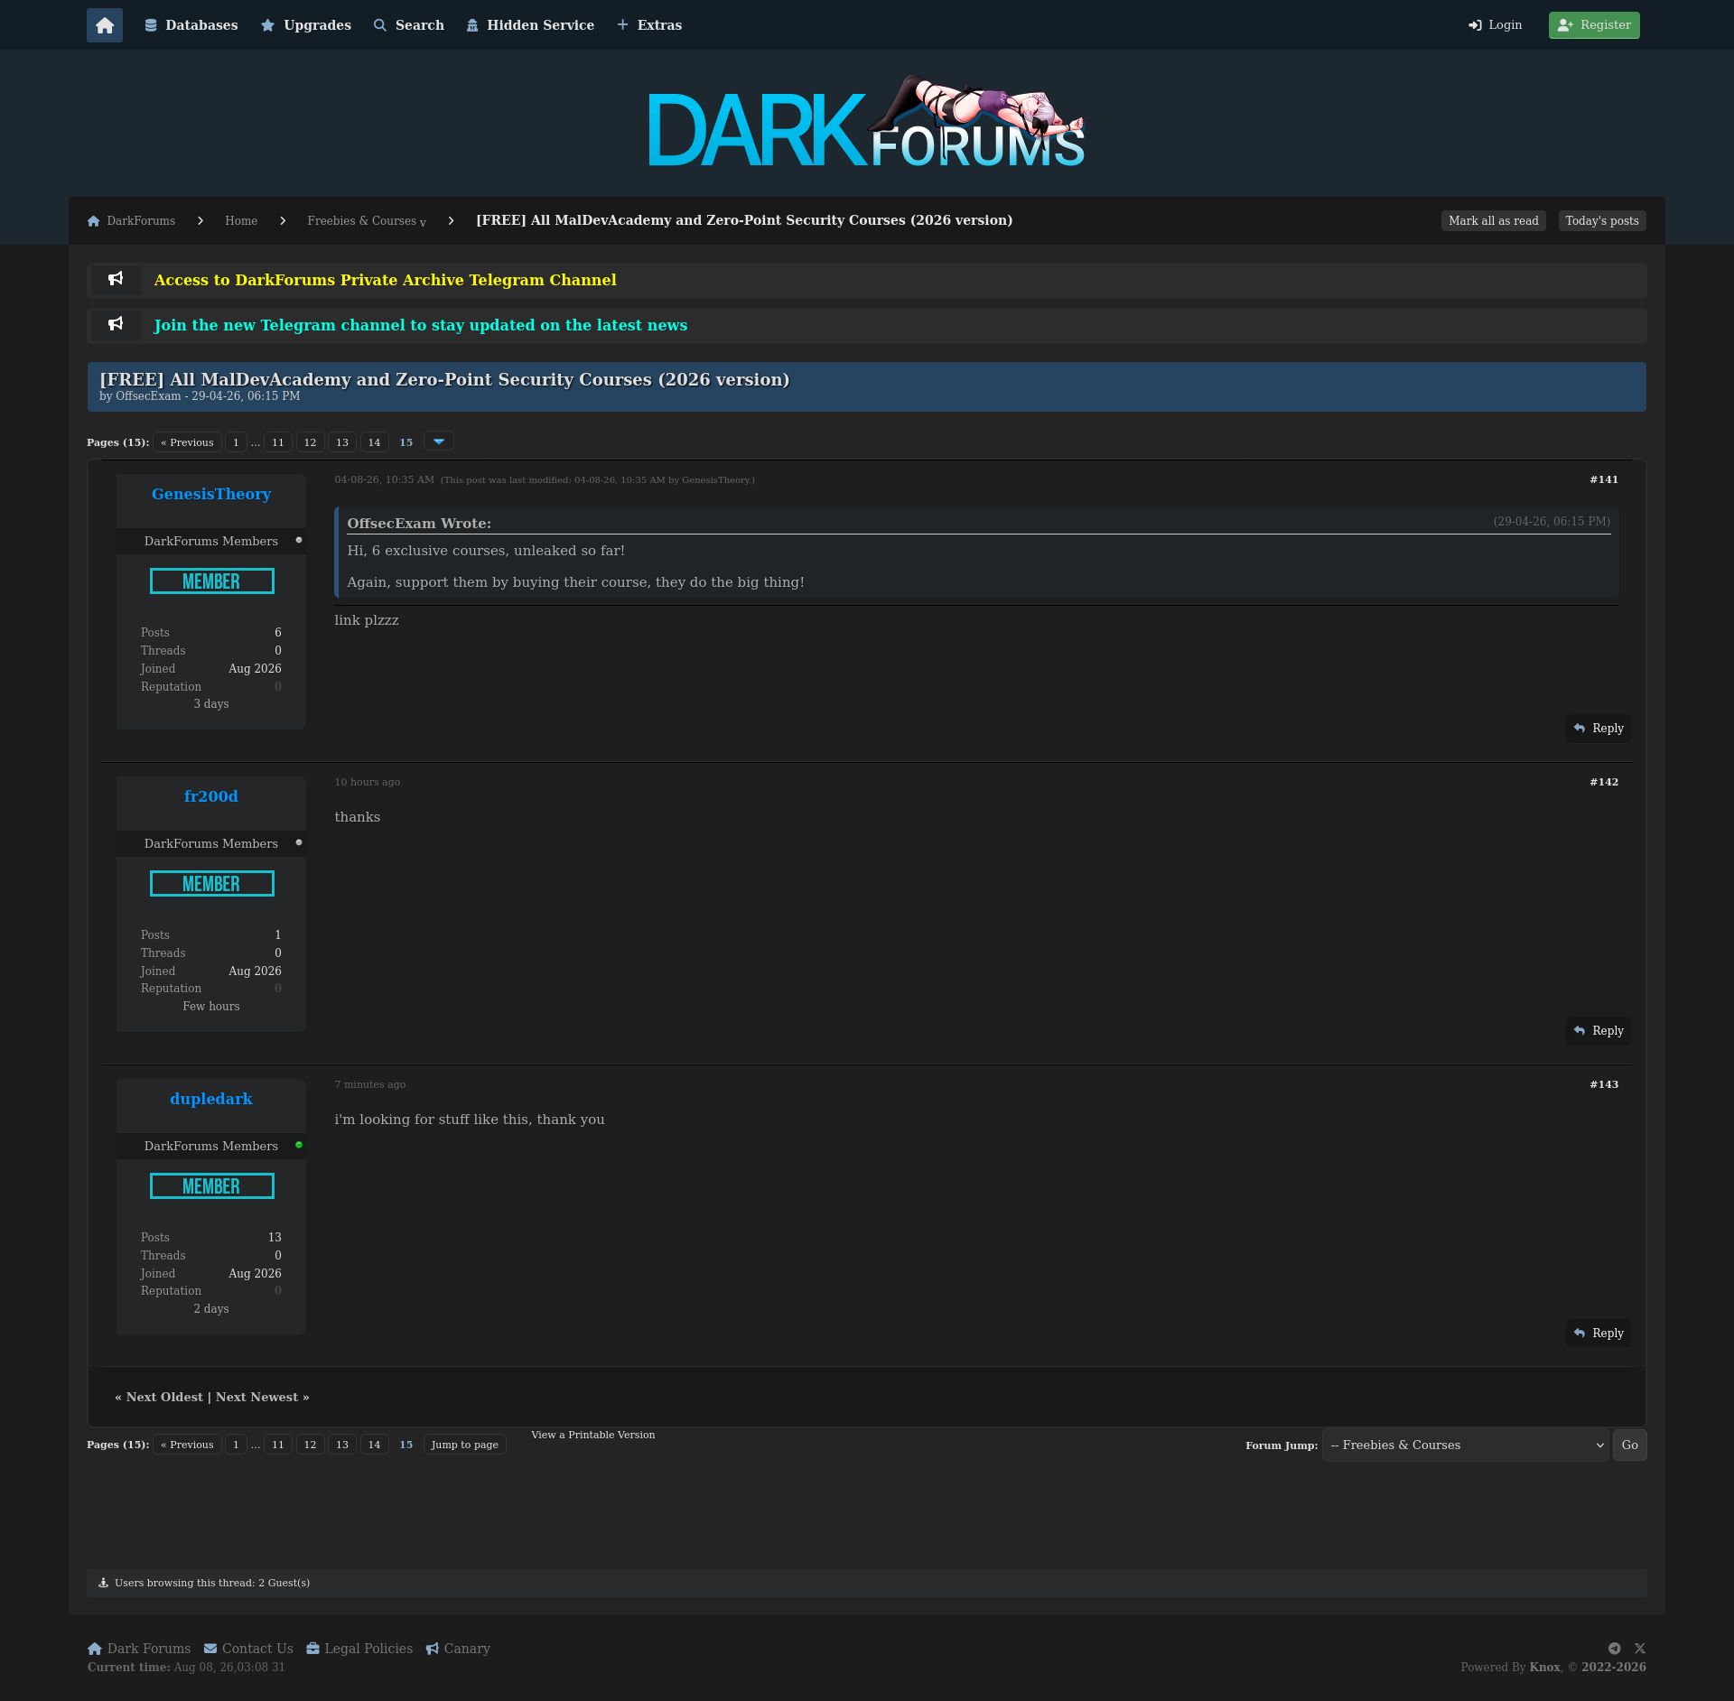Open GenesisTheory's profile
The image size is (1734, 1701).
(211, 494)
